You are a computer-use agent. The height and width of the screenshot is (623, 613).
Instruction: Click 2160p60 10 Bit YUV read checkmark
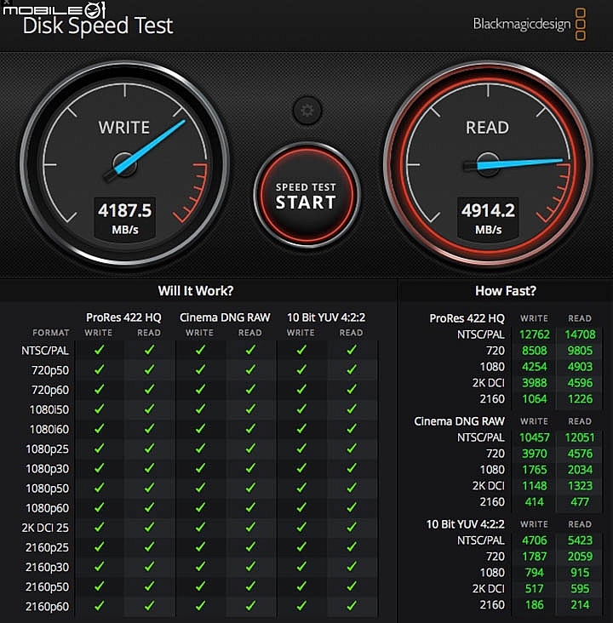[352, 606]
